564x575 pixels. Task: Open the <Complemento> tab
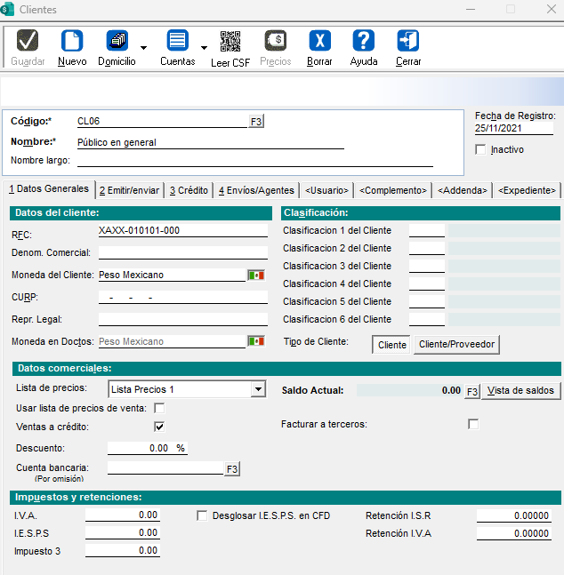[393, 191]
